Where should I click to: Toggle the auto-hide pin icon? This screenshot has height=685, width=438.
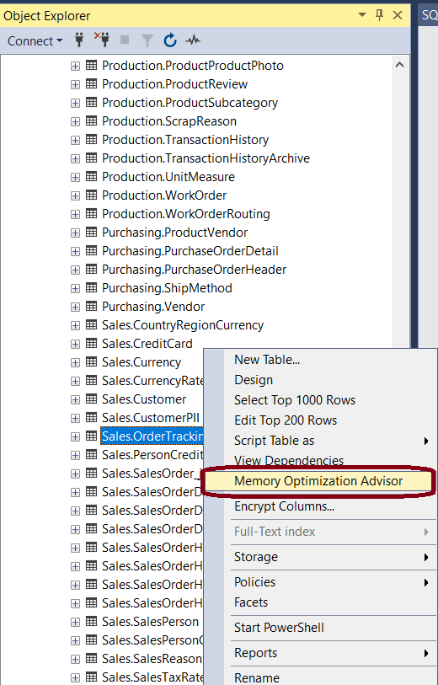click(379, 15)
